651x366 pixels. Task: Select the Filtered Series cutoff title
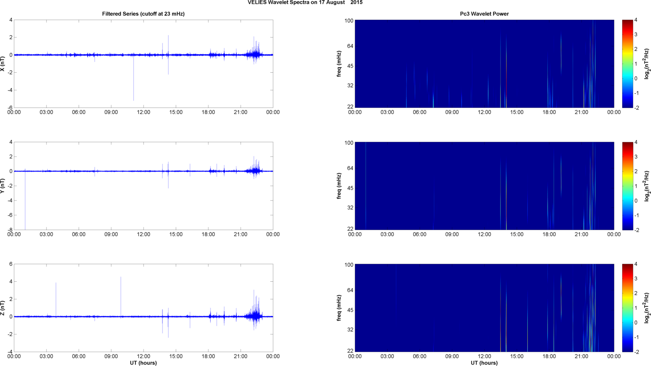tap(143, 14)
